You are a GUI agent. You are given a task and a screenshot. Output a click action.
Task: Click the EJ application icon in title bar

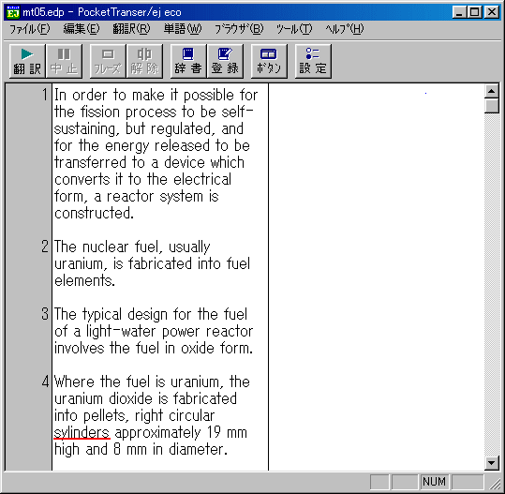pyautogui.click(x=13, y=12)
